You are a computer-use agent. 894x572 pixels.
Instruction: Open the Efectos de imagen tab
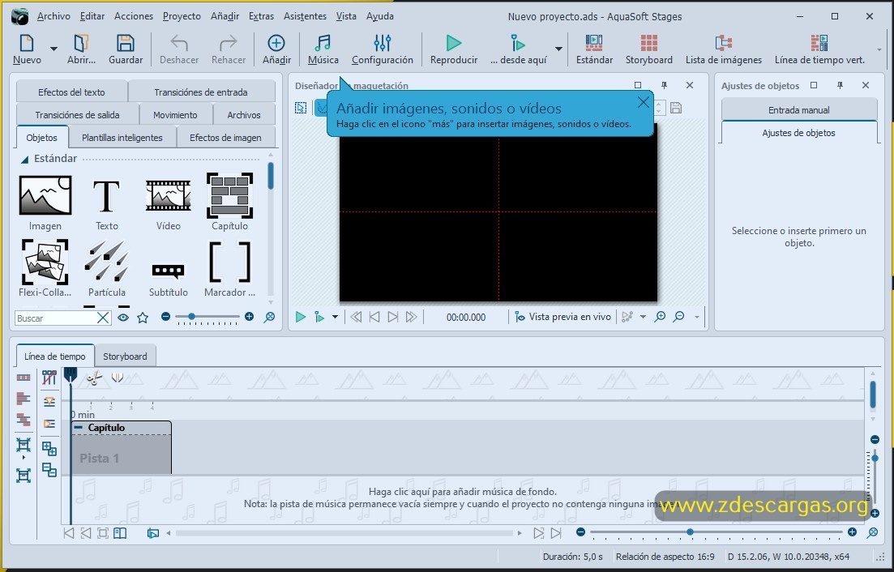(225, 137)
